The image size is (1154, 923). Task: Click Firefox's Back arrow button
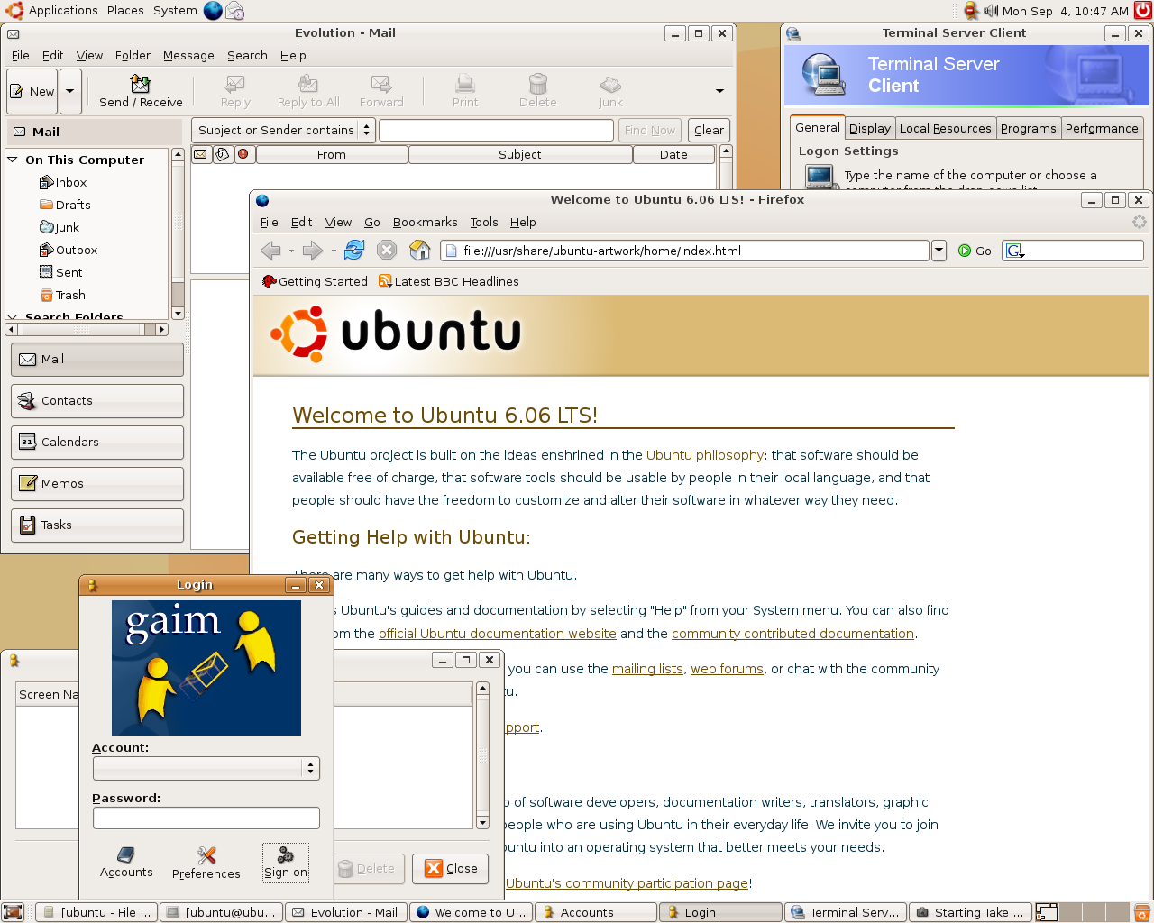[270, 251]
